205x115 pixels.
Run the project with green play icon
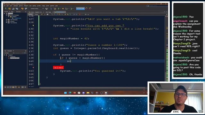point(59,9)
